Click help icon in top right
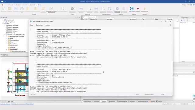This screenshot has width=195, height=110. point(194,5)
